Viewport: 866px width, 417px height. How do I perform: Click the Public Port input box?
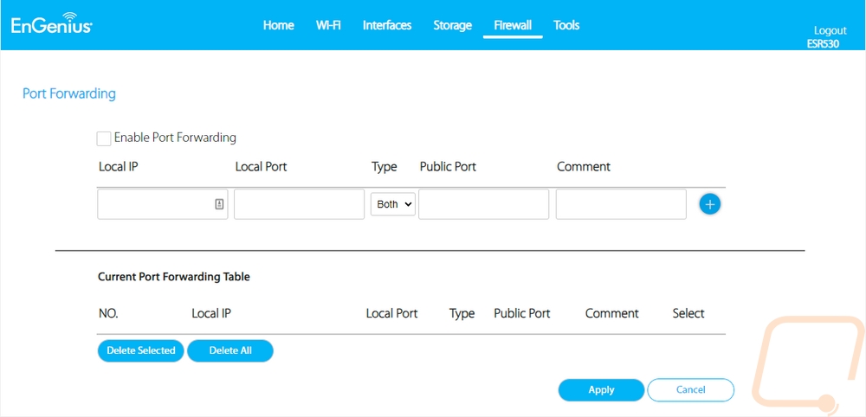pos(483,204)
